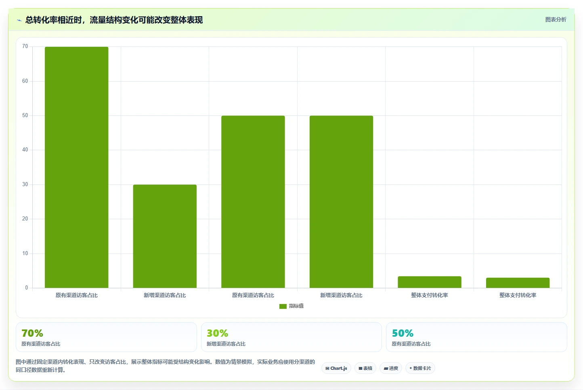Screen dimensions: 583x390
Task: Click the y-axis label 70
Action: (25, 46)
